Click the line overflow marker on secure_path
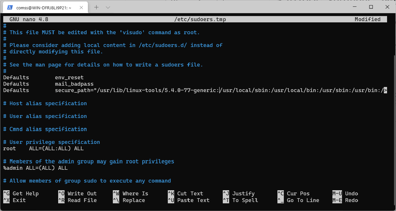The image size is (396, 211). click(385, 90)
